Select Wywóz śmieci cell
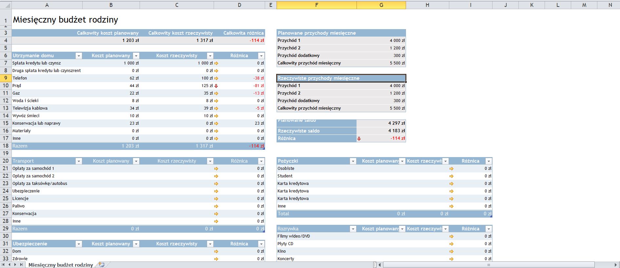Image resolution: width=620 pixels, height=268 pixels. tap(47, 116)
